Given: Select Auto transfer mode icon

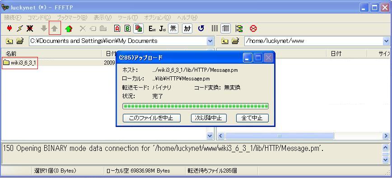Looking at the screenshot, I should pyautogui.click(x=138, y=28).
